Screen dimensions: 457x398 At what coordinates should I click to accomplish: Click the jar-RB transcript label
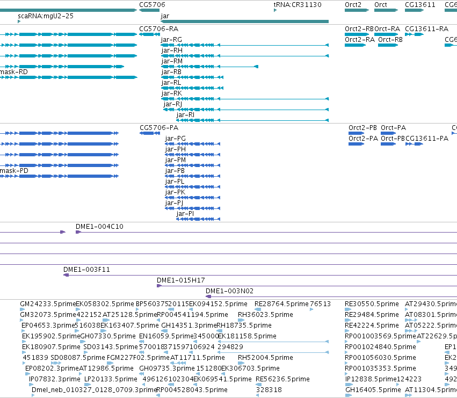(x=171, y=72)
